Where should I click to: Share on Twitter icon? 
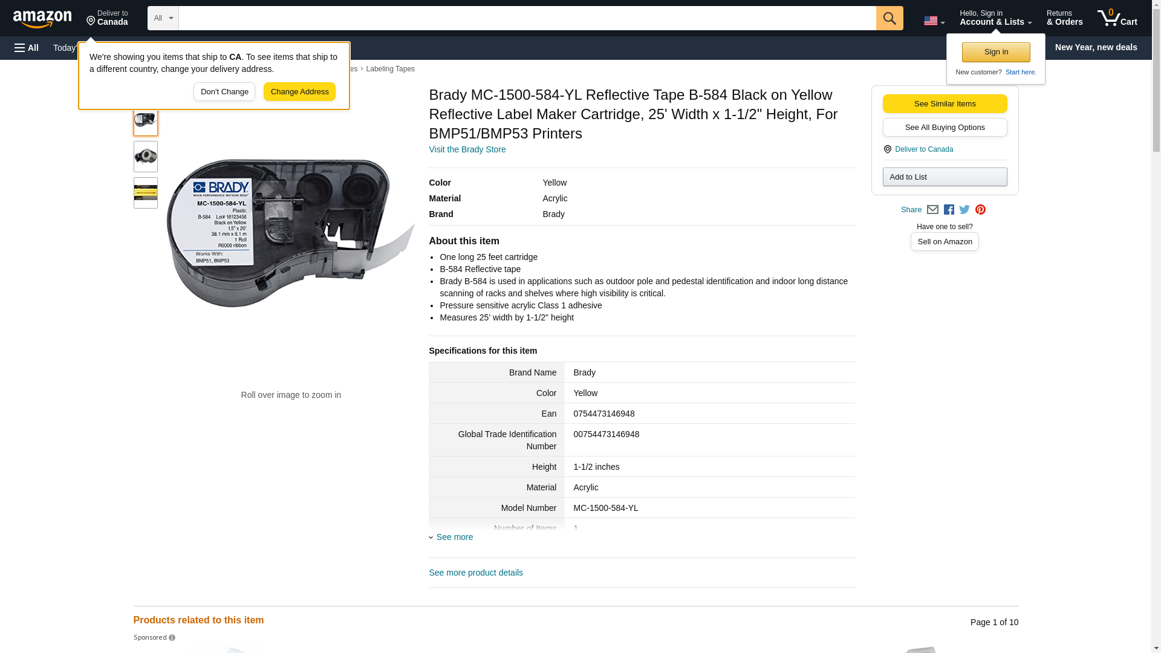point(964,210)
